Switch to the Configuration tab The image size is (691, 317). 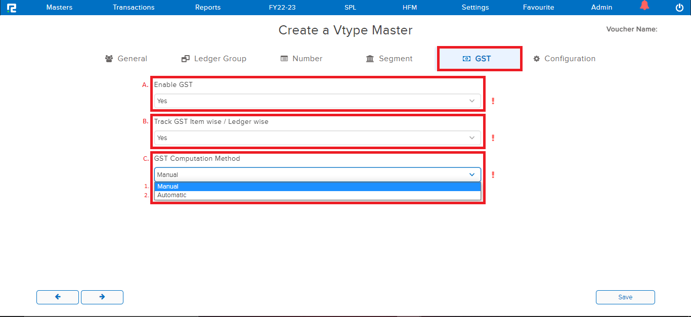pos(564,59)
